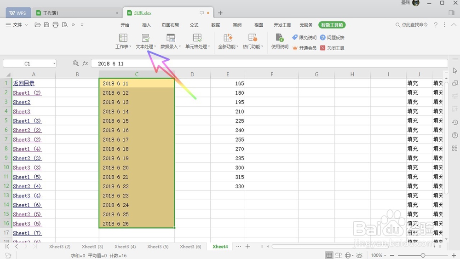
Task: Click the zoom out minus button
Action: [x=392, y=255]
